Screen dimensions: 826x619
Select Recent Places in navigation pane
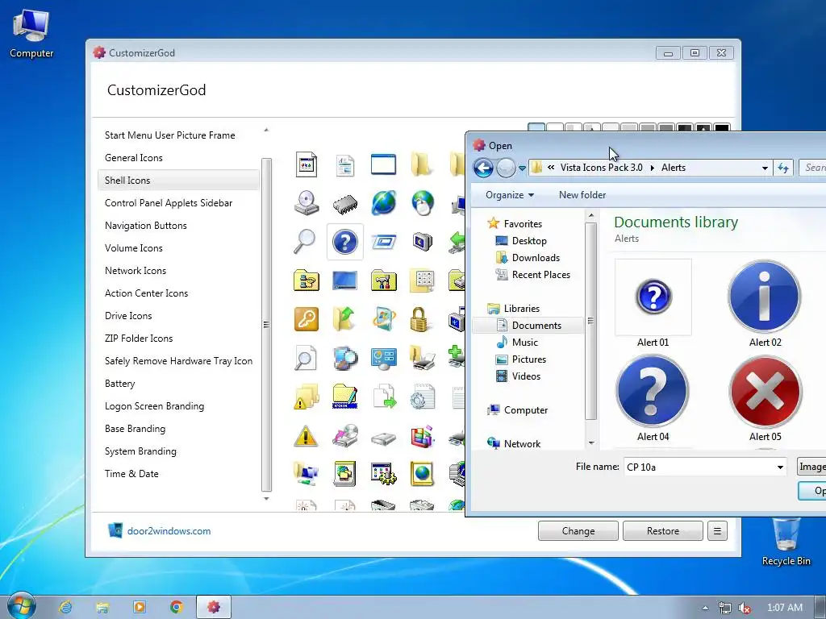541,275
